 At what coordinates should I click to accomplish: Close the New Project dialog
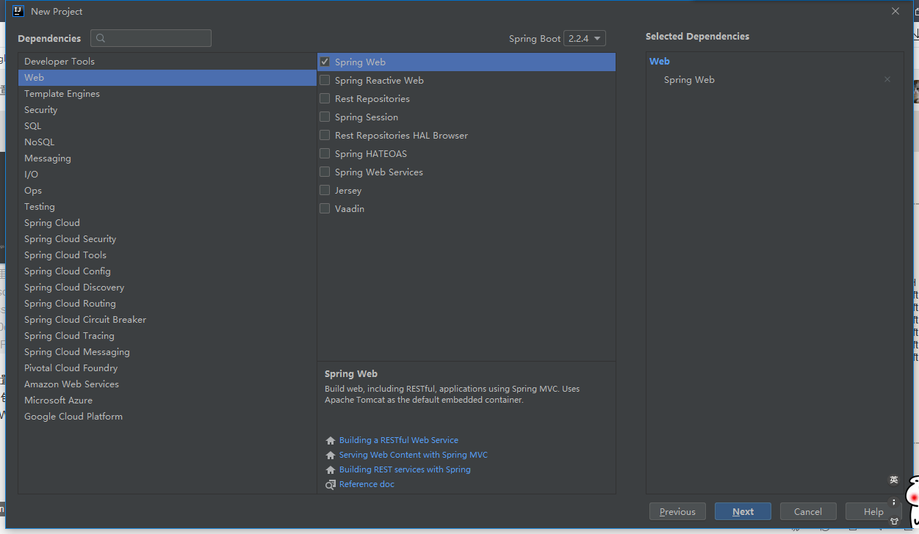[x=895, y=11]
